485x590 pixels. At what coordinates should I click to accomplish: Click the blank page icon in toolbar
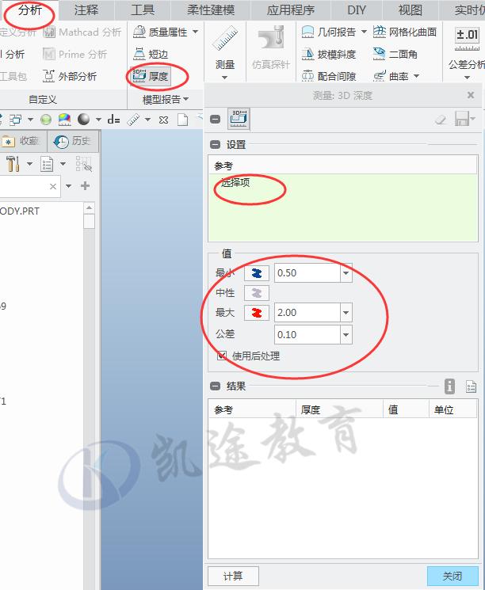coord(183,120)
